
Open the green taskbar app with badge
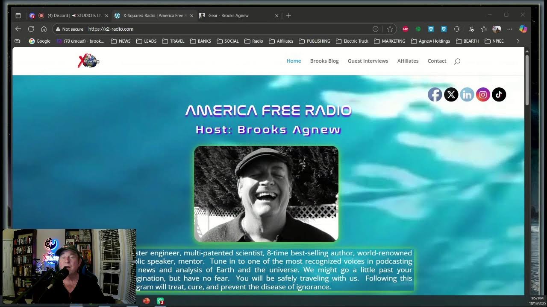pos(160,301)
